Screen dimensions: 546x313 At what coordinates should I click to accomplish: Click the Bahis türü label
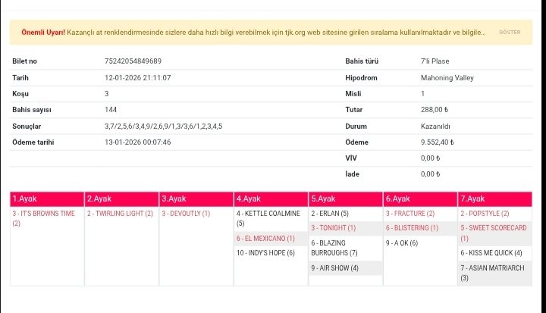click(362, 61)
